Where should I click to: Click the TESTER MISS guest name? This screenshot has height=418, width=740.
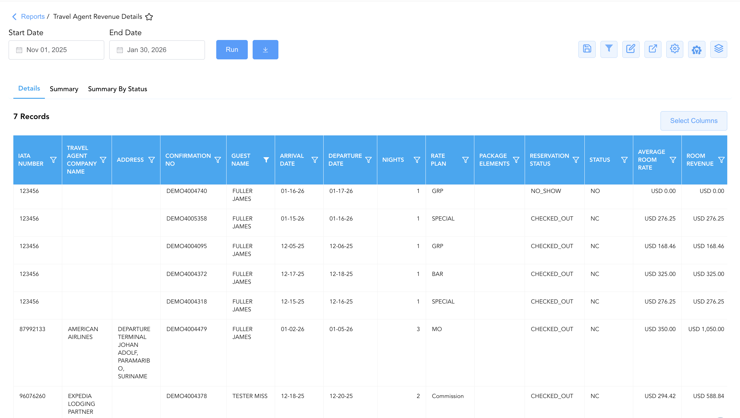pos(250,396)
